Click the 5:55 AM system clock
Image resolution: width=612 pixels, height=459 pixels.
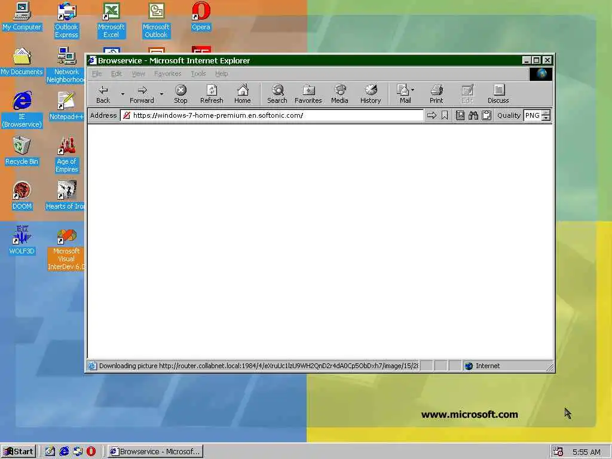[587, 452]
